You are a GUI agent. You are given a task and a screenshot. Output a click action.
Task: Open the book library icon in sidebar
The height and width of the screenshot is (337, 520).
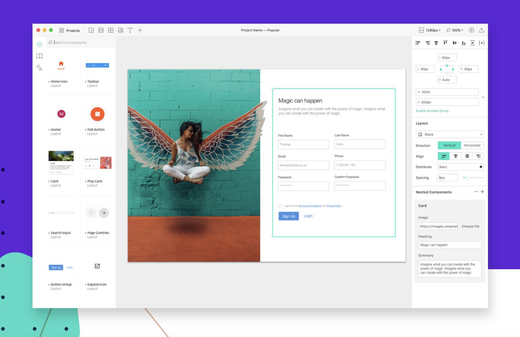[x=39, y=56]
